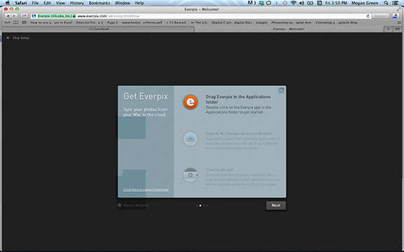Click the menu bar clock 'Fri 3:50 PM'
The image size is (404, 252).
point(336,3)
